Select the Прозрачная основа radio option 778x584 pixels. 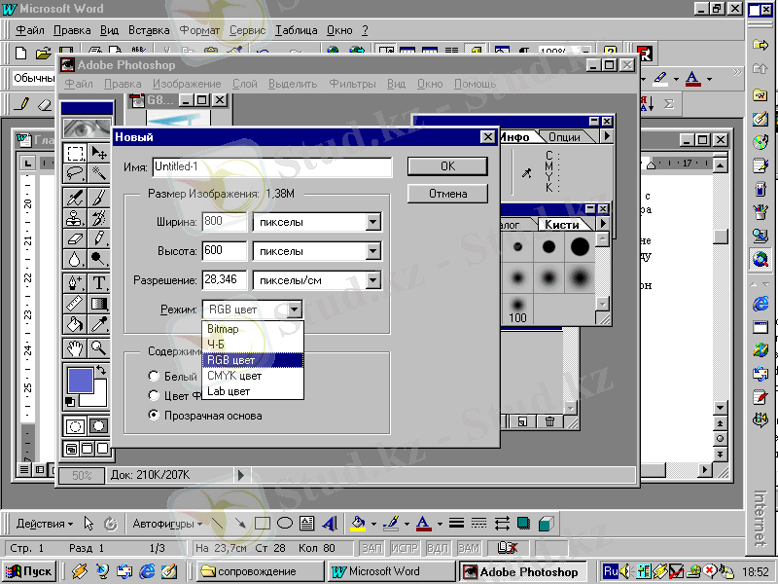pyautogui.click(x=154, y=416)
